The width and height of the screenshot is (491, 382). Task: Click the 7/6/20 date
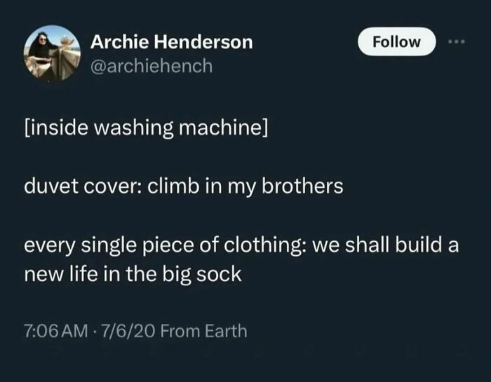128,331
